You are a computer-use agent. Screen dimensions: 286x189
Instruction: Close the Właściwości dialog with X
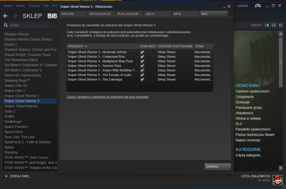(229, 7)
